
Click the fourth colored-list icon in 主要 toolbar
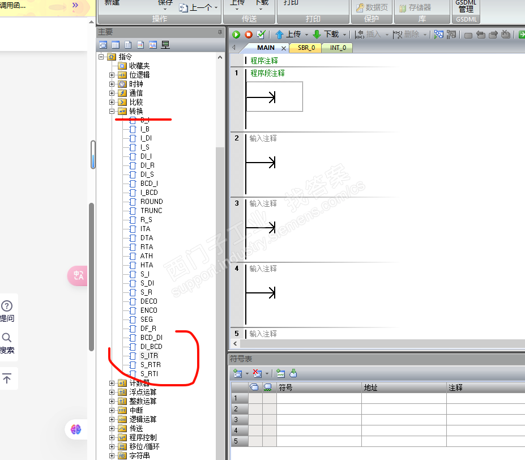tap(140, 45)
